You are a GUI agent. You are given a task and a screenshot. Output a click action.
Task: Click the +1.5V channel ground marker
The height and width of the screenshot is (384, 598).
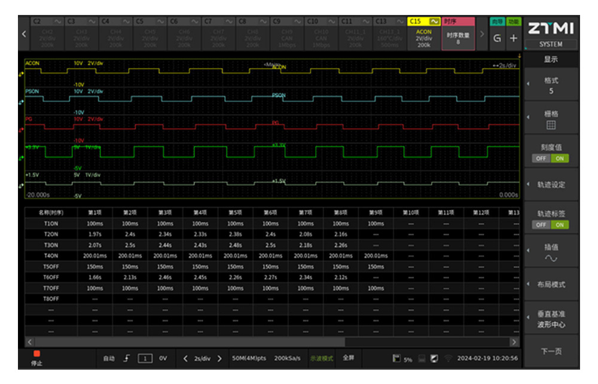coord(21,185)
